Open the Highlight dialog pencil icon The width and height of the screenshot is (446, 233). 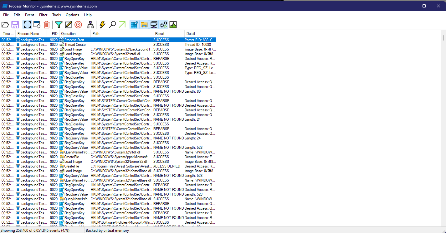[68, 25]
